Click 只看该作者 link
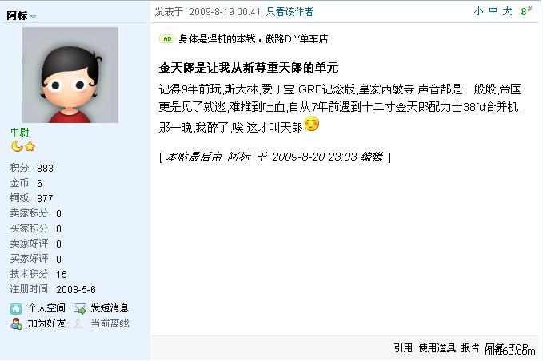Viewport: 543px width, 361px height. 289,12
